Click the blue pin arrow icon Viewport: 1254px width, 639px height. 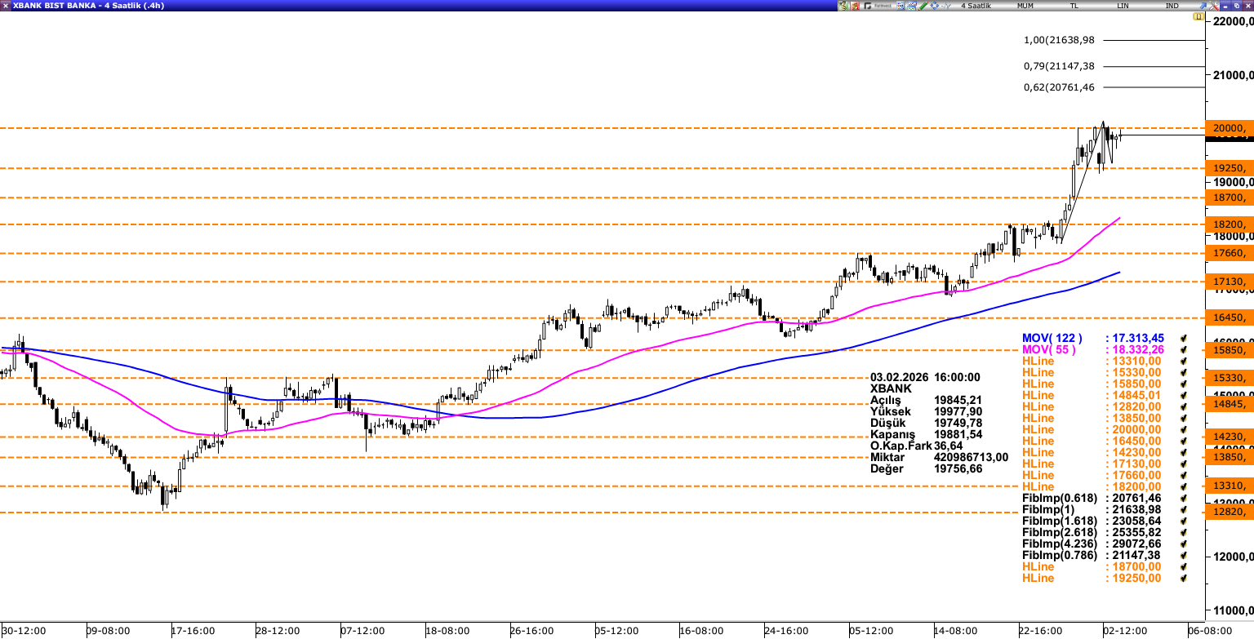coord(1202,6)
